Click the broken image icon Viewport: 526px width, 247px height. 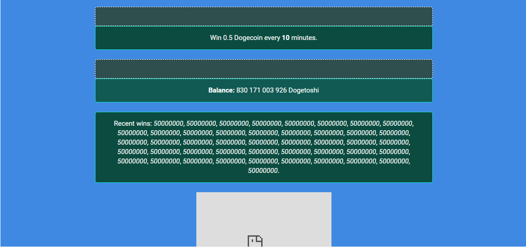tap(255, 241)
